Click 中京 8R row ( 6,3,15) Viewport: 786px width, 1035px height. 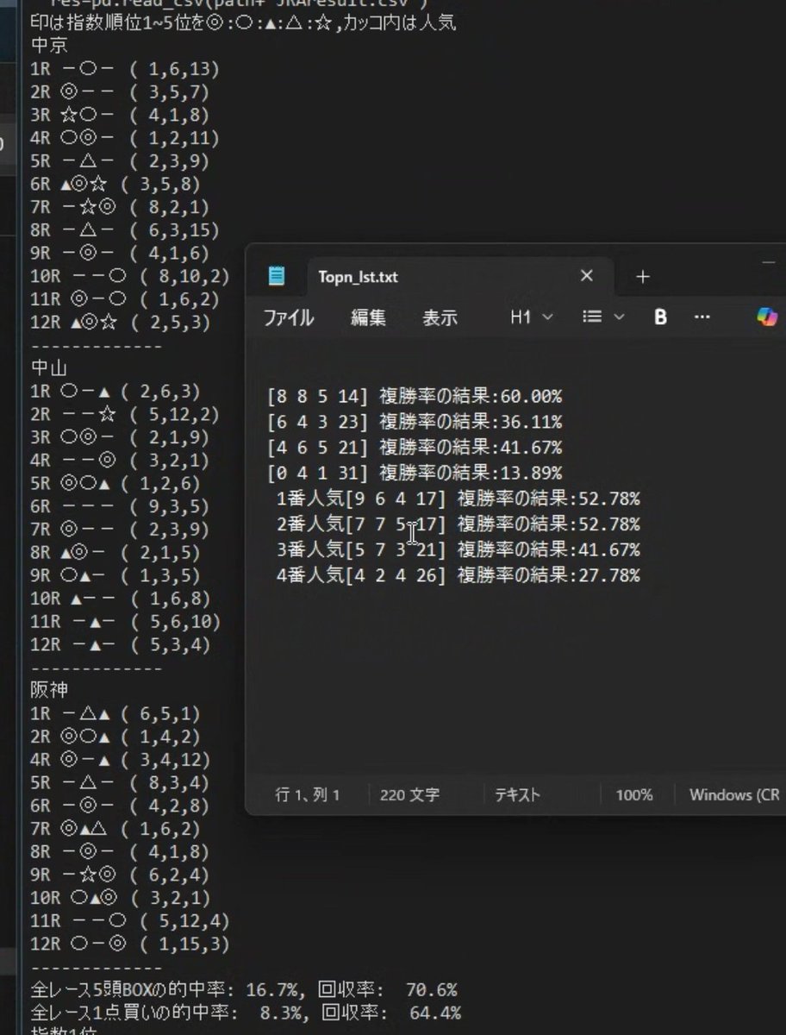(x=125, y=230)
